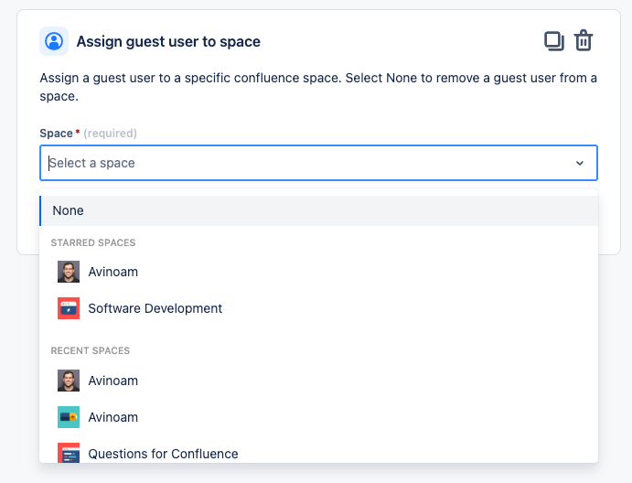Click the 'Assign guest user to space' title

click(x=168, y=41)
